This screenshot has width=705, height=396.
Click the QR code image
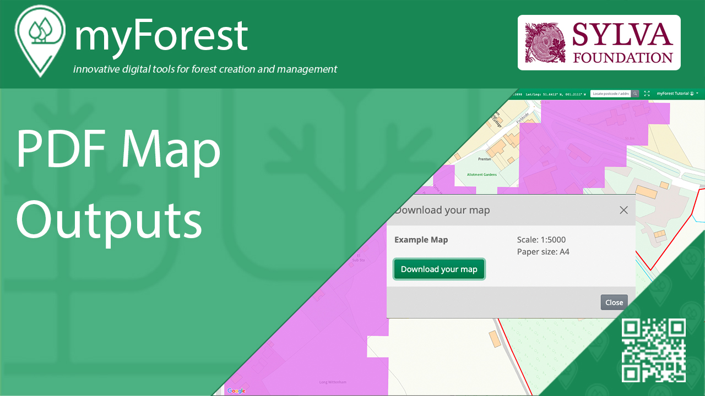[x=654, y=350]
